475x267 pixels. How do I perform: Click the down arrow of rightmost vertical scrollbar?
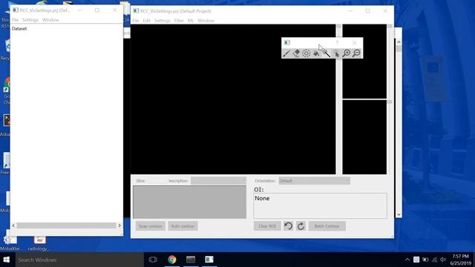pyautogui.click(x=399, y=214)
